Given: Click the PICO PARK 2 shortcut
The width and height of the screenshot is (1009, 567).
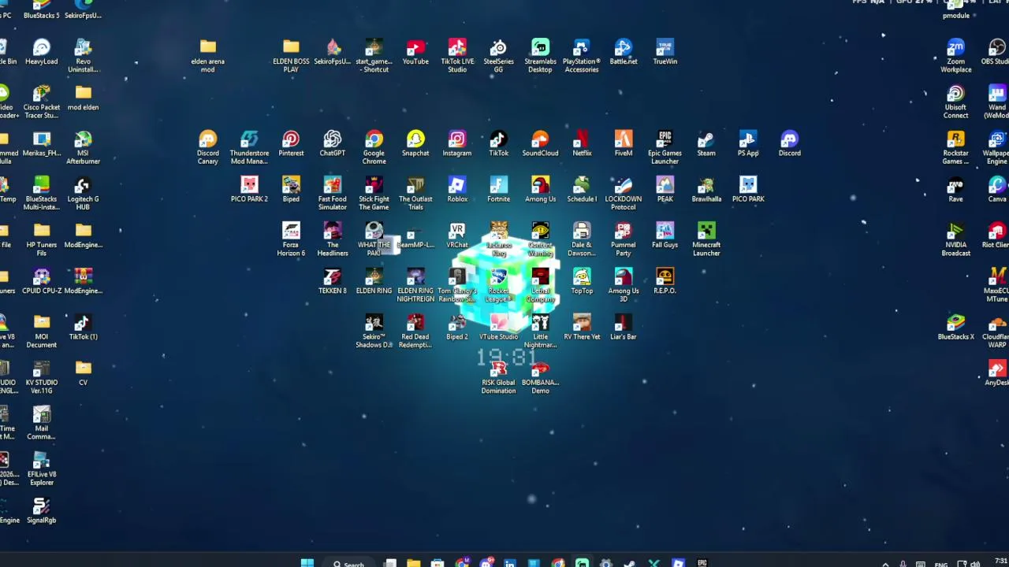Looking at the screenshot, I should point(249,190).
